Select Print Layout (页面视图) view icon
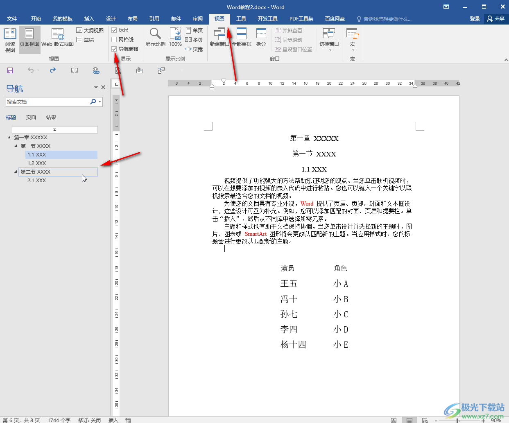The height and width of the screenshot is (423, 509). tap(29, 40)
